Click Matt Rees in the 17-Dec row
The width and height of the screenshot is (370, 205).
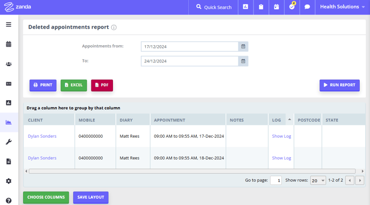[130, 136]
